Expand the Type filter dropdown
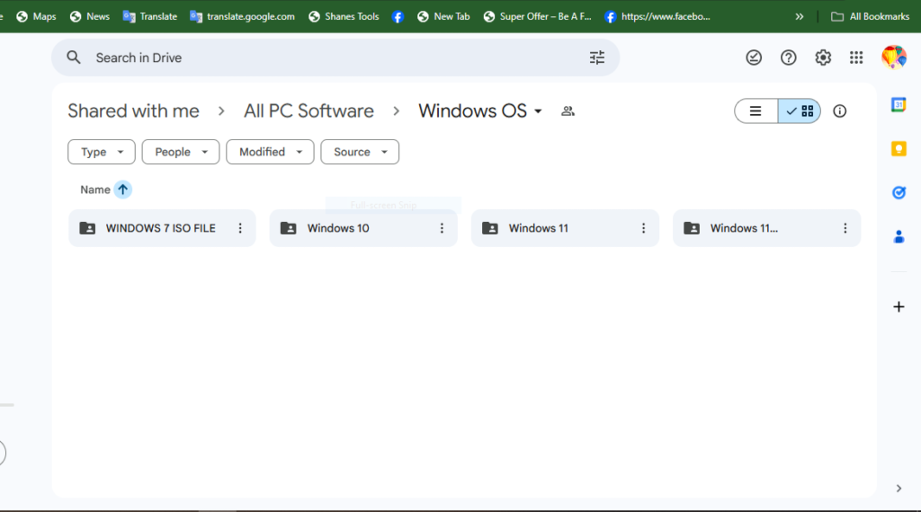Screen dimensions: 921x512 tap(102, 152)
